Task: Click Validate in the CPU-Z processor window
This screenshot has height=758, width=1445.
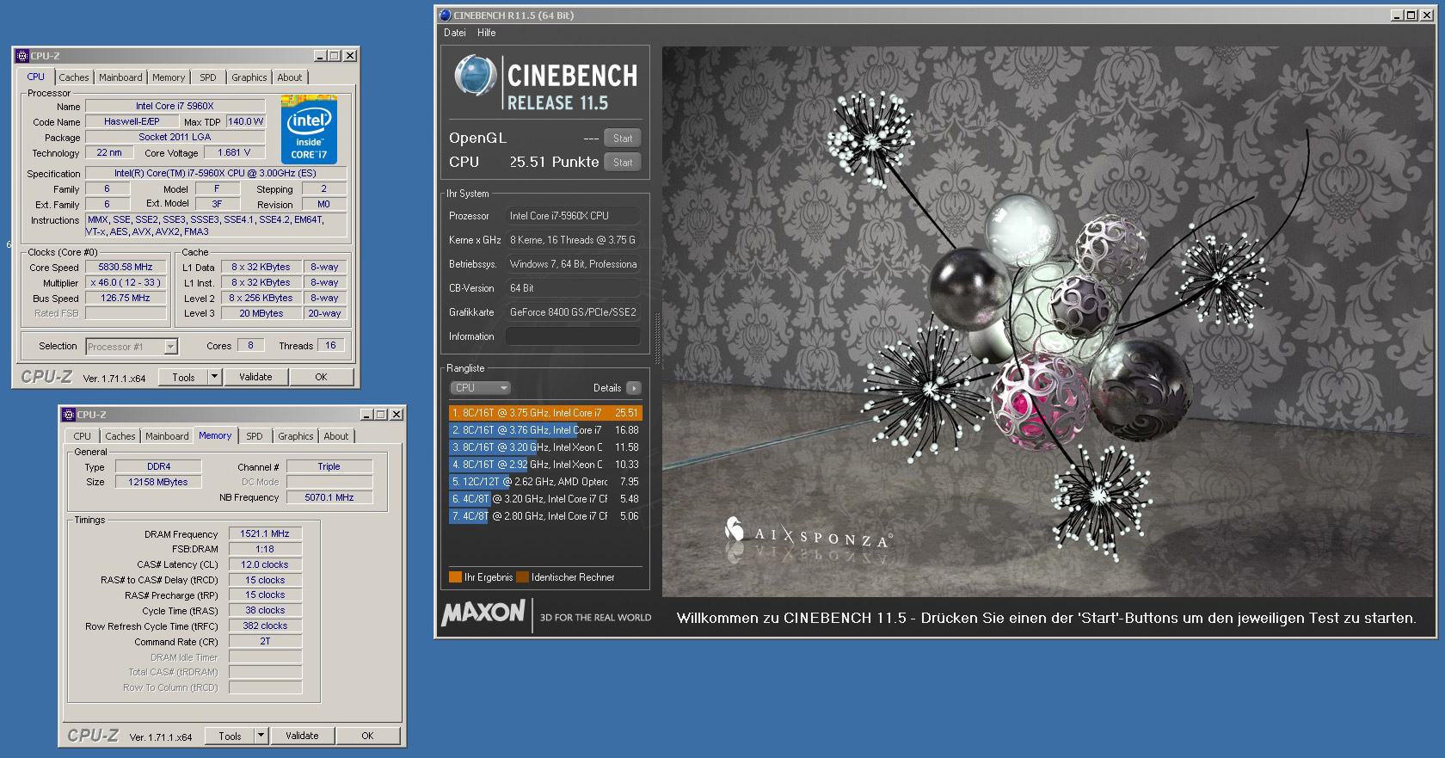Action: [255, 377]
